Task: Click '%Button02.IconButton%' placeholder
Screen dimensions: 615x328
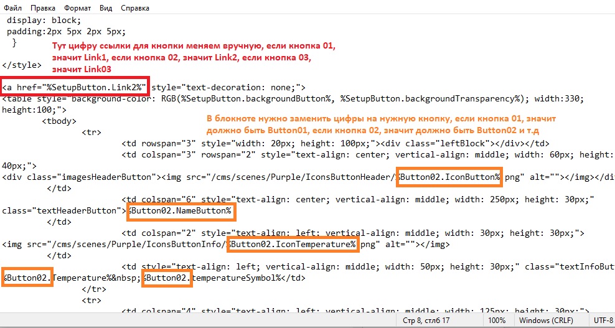Action: point(450,177)
